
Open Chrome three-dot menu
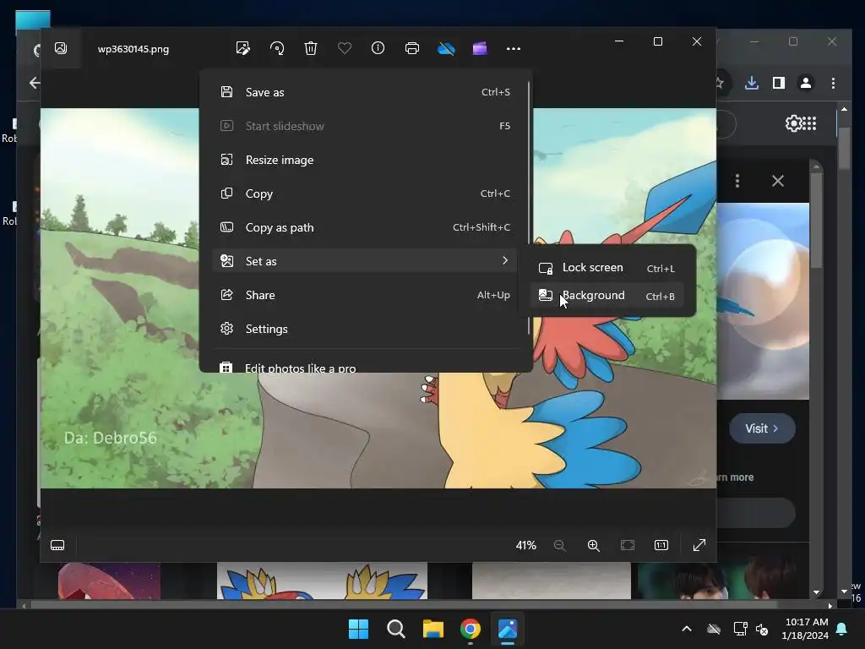[833, 83]
